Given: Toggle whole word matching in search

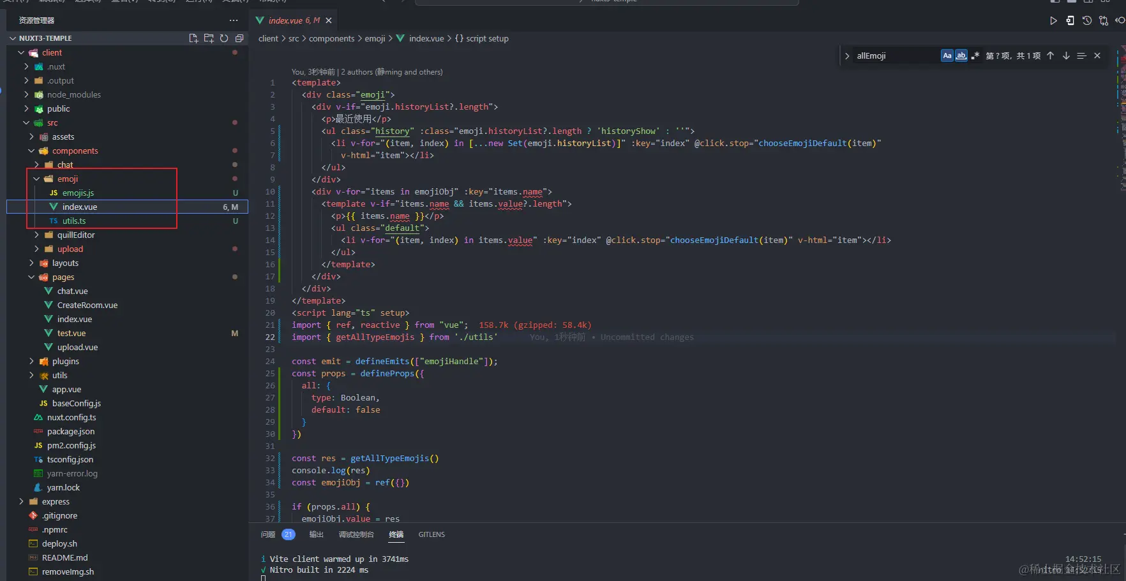Looking at the screenshot, I should pos(961,55).
